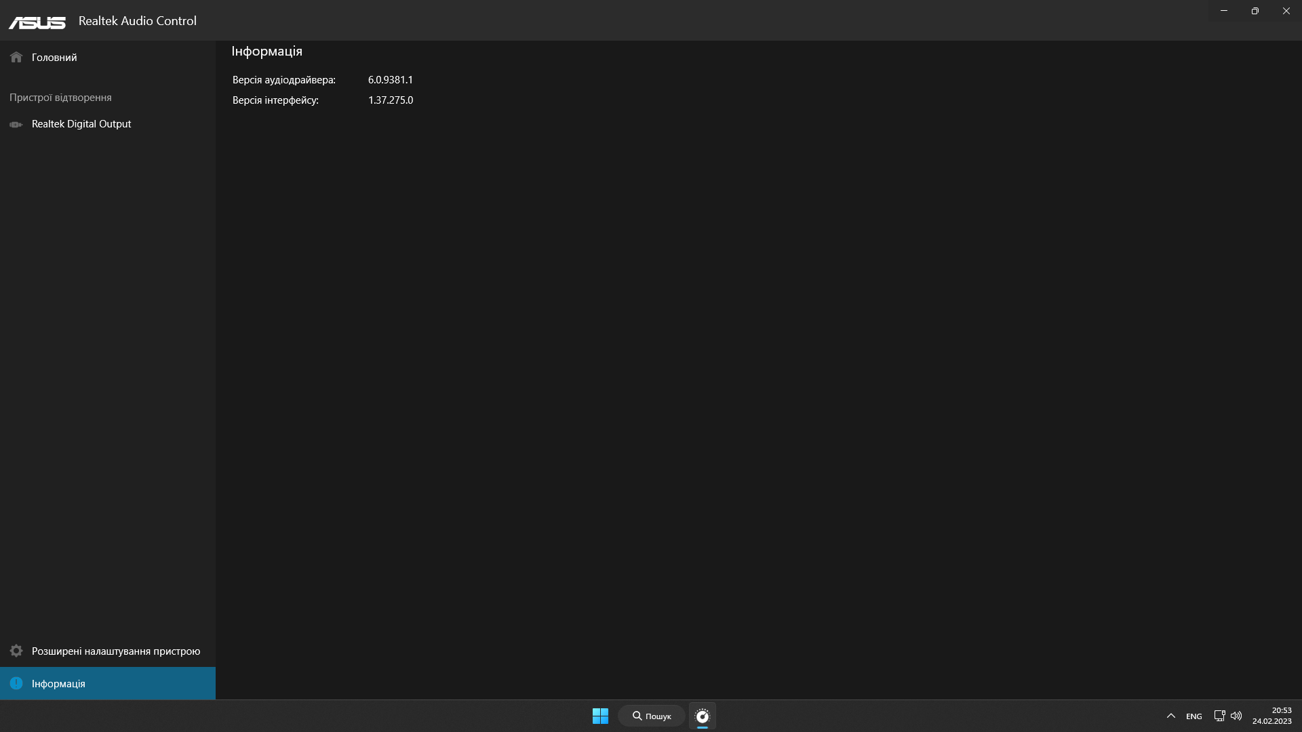1302x732 pixels.
Task: Click the Realtek Digital Output device icon
Action: pos(16,125)
